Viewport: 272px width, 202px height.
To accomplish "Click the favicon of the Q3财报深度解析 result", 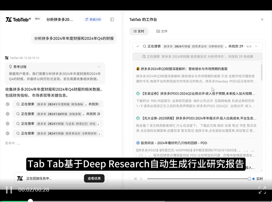I will point(138,69).
